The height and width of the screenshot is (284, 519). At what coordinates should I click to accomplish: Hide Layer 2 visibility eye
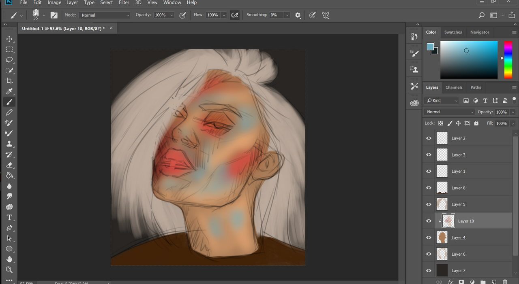429,138
